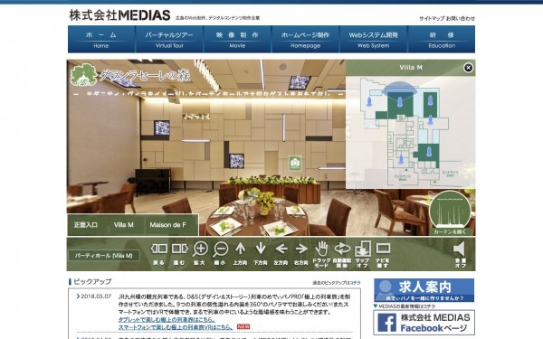Screen dimensions: 543x339
Task: Open the 株式会社MEDIAS Facebookページ banner
Action: point(424,323)
